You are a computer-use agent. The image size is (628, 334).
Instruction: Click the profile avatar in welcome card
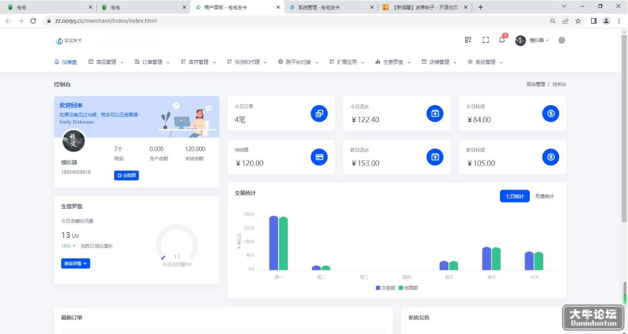click(74, 140)
